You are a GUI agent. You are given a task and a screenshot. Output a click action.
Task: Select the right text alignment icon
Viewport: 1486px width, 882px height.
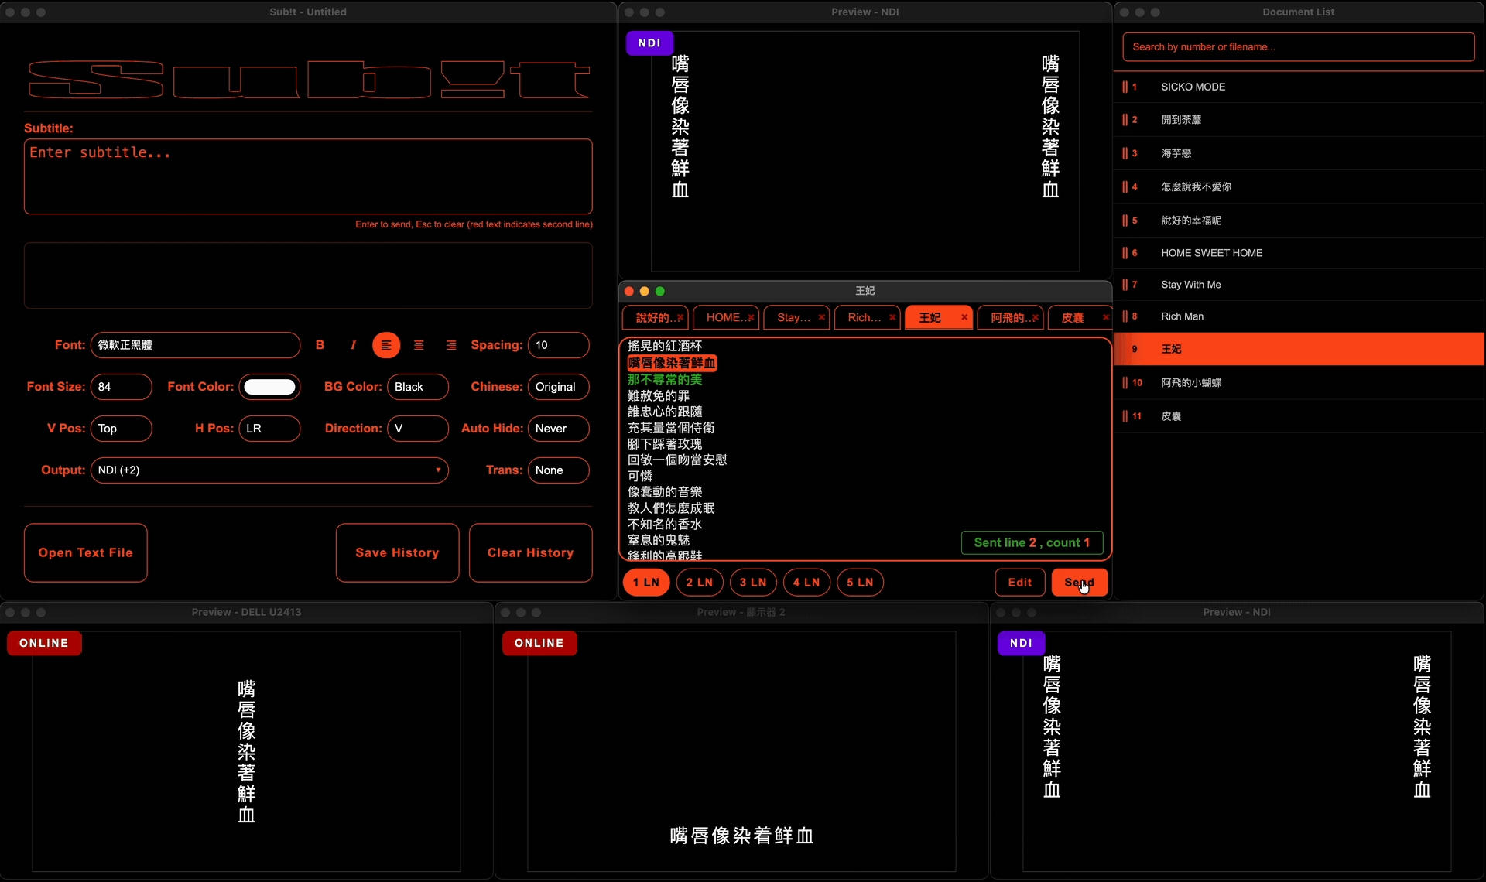(451, 345)
